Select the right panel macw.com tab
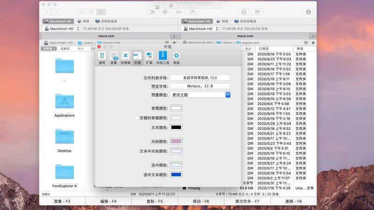The width and height of the screenshot is (374, 210). tap(245, 36)
